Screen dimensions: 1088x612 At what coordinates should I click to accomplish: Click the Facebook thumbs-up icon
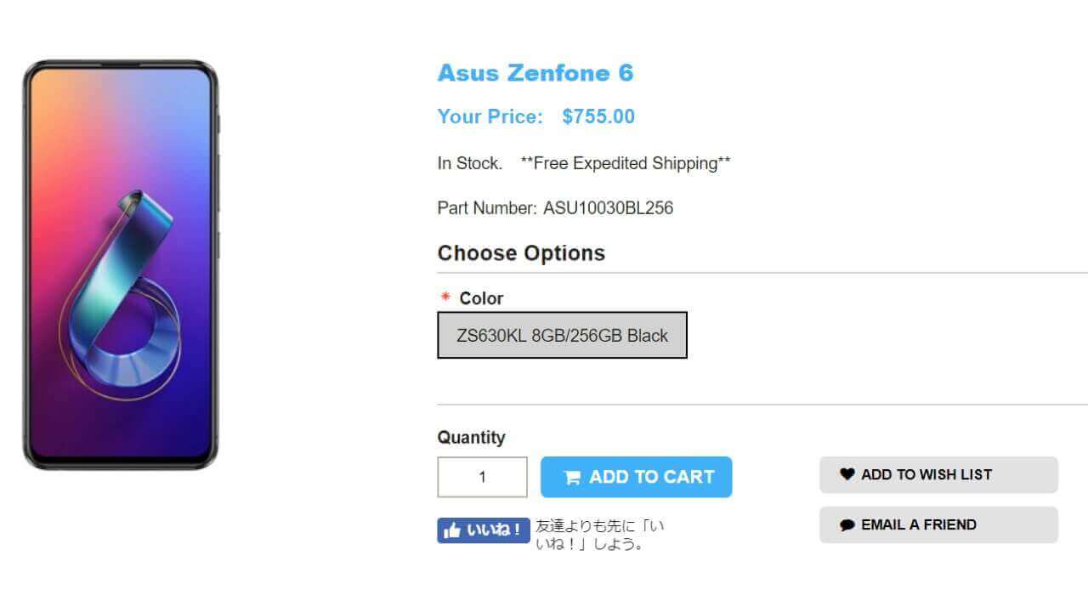coord(452,530)
